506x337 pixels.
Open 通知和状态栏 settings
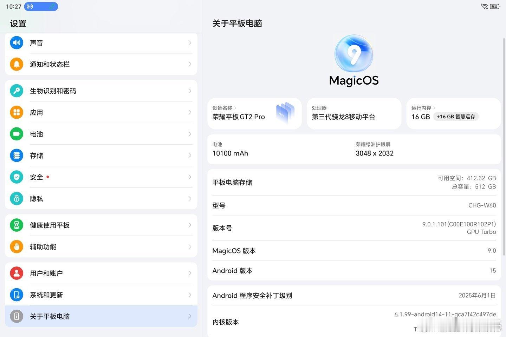101,64
